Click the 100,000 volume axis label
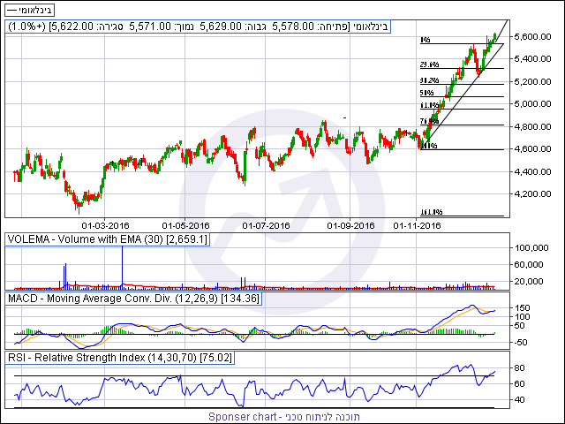The height and width of the screenshot is (424, 565). (x=532, y=249)
